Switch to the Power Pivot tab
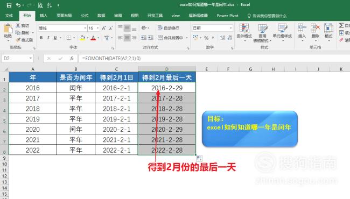350x199 pixels. 227,16
